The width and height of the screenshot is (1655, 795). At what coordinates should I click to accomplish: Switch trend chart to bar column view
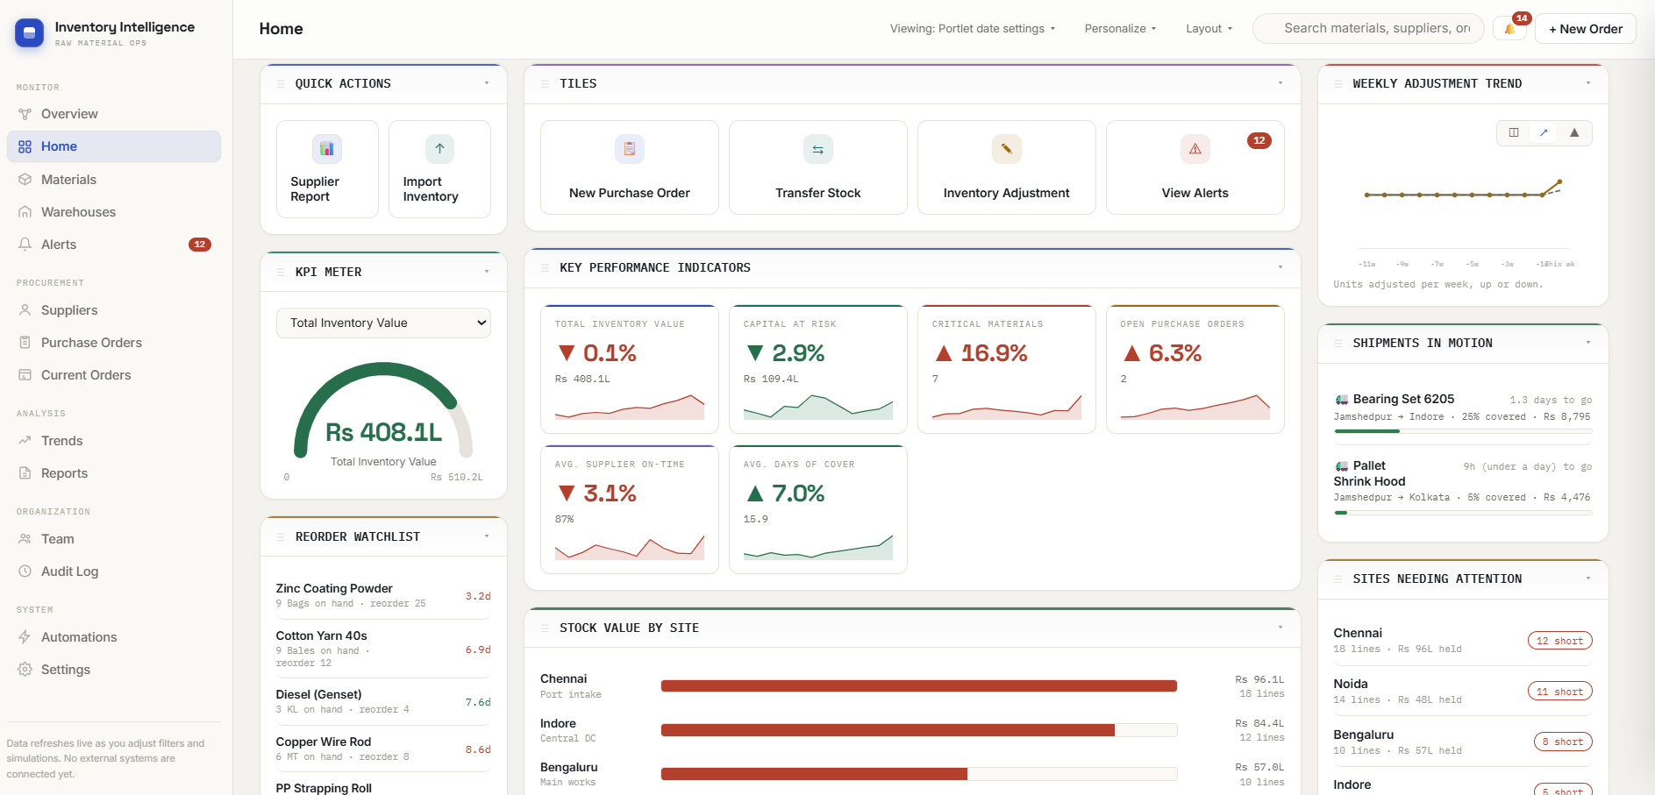tap(1513, 132)
